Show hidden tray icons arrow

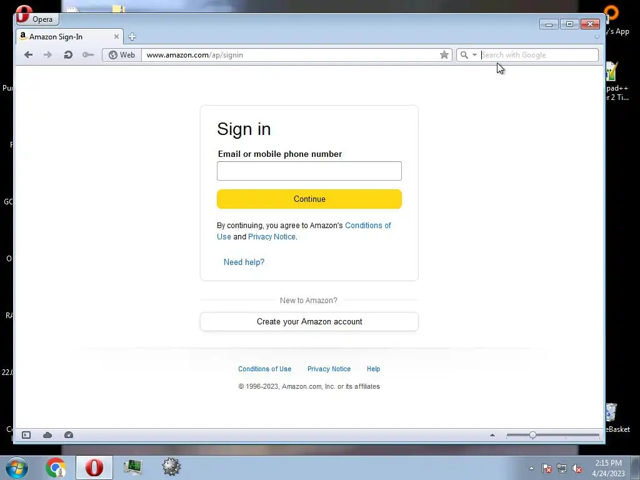[x=531, y=468]
